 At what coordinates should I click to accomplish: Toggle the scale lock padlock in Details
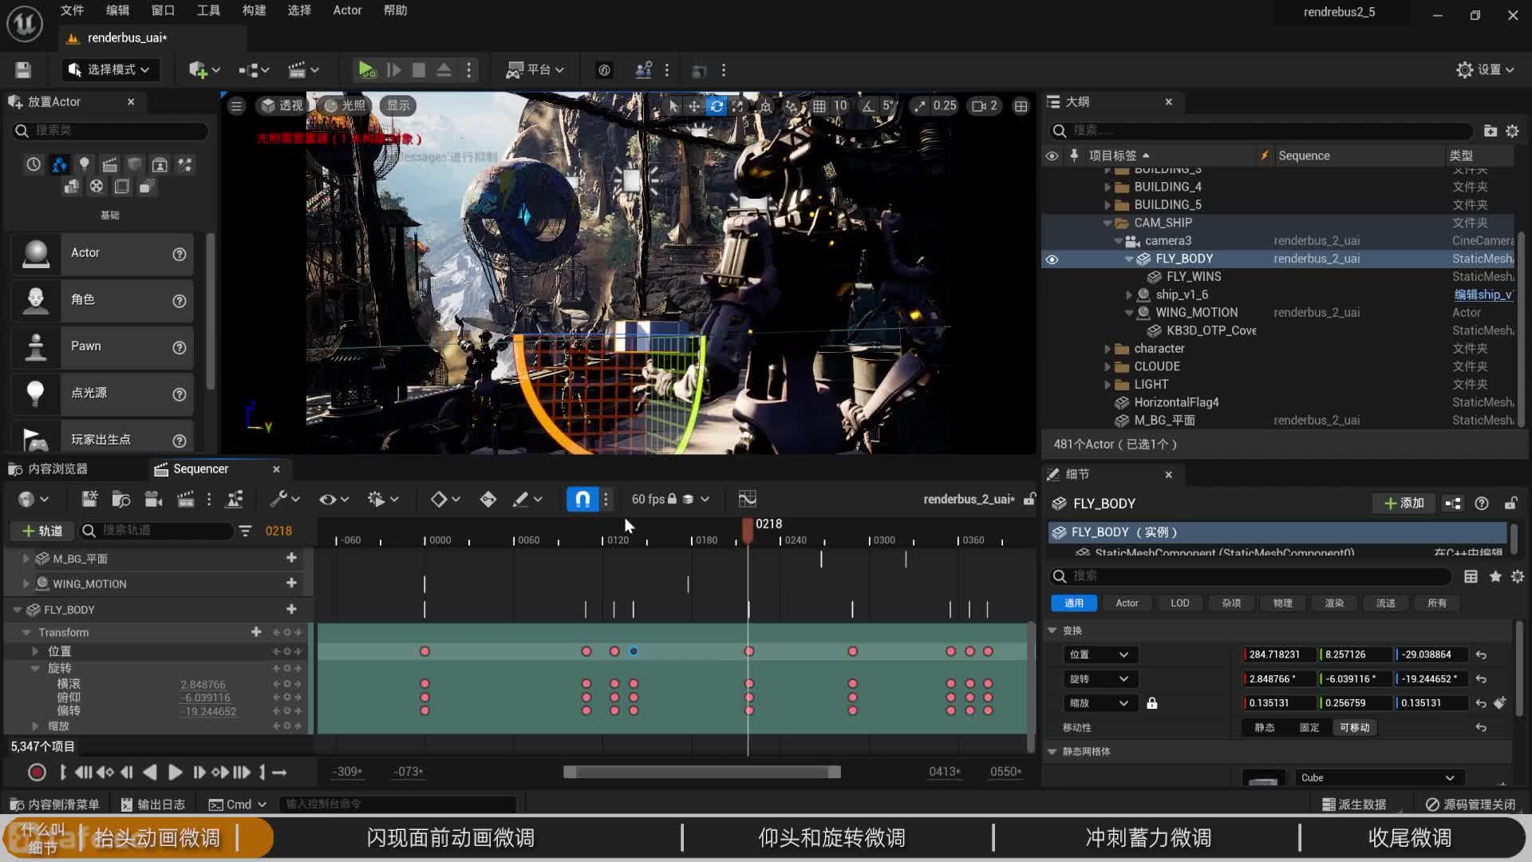(x=1151, y=703)
